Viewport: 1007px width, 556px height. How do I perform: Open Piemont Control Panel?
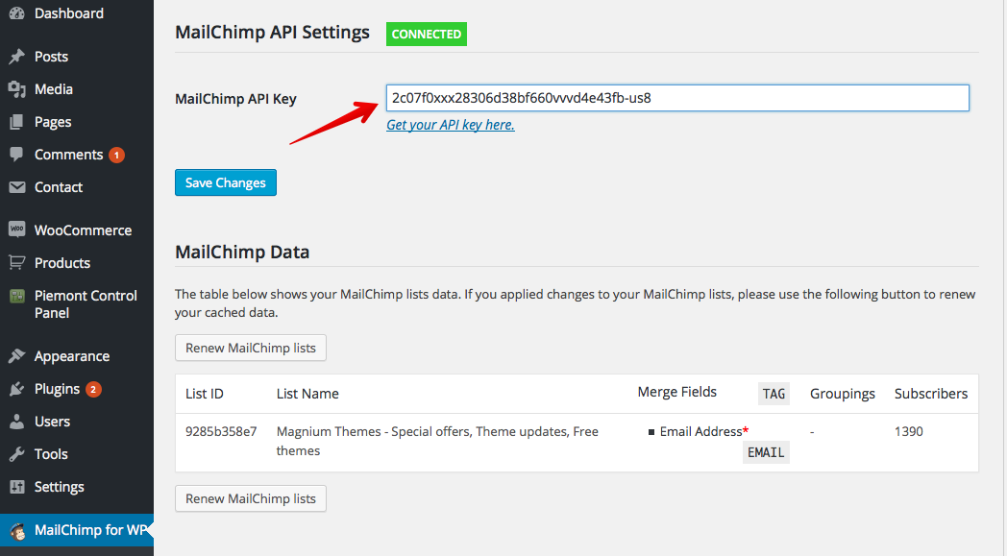point(86,303)
